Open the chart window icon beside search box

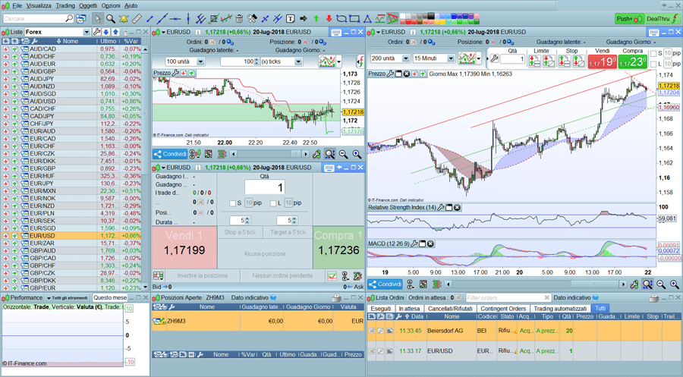click(81, 19)
